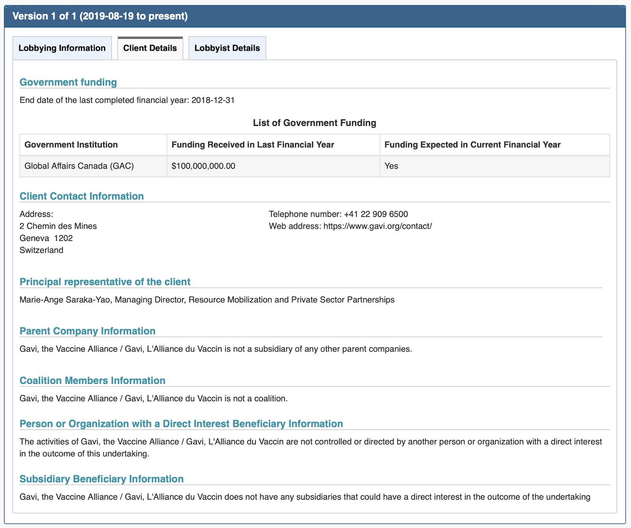Switch to the Lobbying Information tab
This screenshot has width=631, height=528.
(x=62, y=48)
